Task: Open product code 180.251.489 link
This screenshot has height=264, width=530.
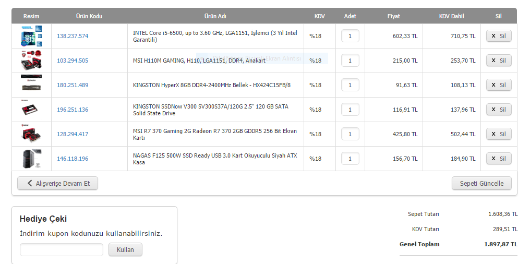Action: click(73, 85)
